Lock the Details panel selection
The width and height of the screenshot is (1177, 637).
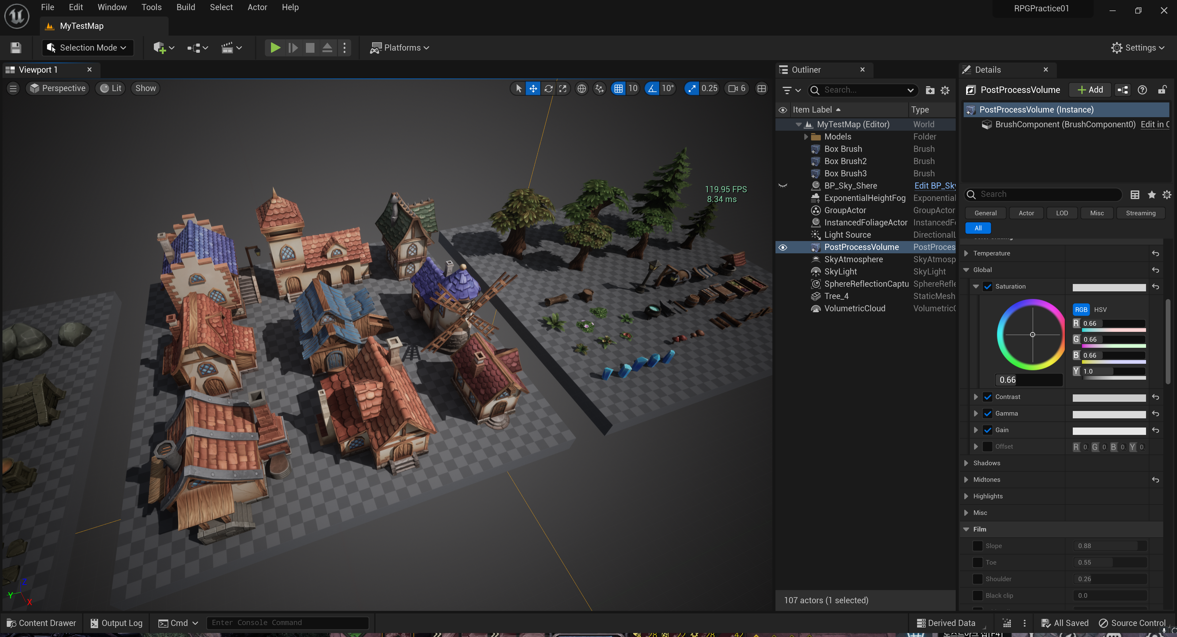pos(1162,90)
